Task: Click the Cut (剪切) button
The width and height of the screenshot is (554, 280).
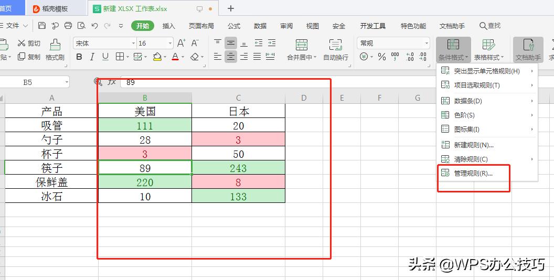Action: point(29,43)
